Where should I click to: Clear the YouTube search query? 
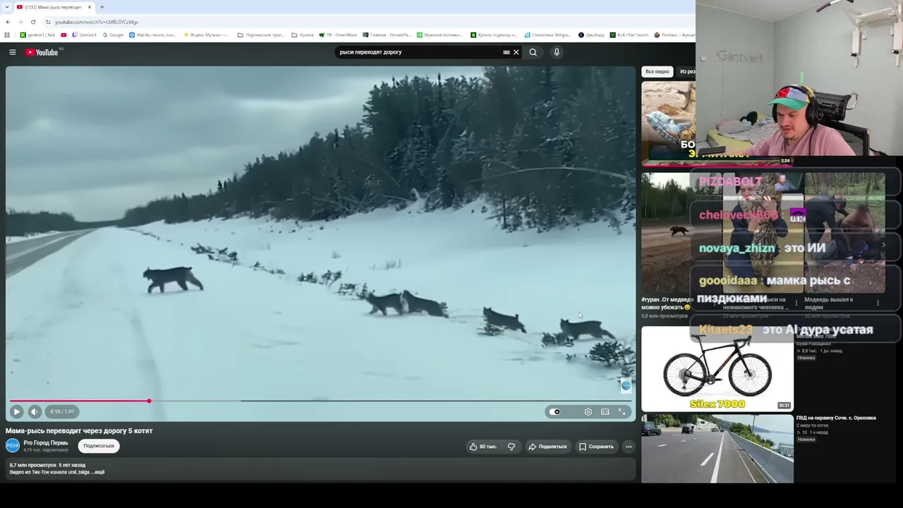click(x=516, y=52)
